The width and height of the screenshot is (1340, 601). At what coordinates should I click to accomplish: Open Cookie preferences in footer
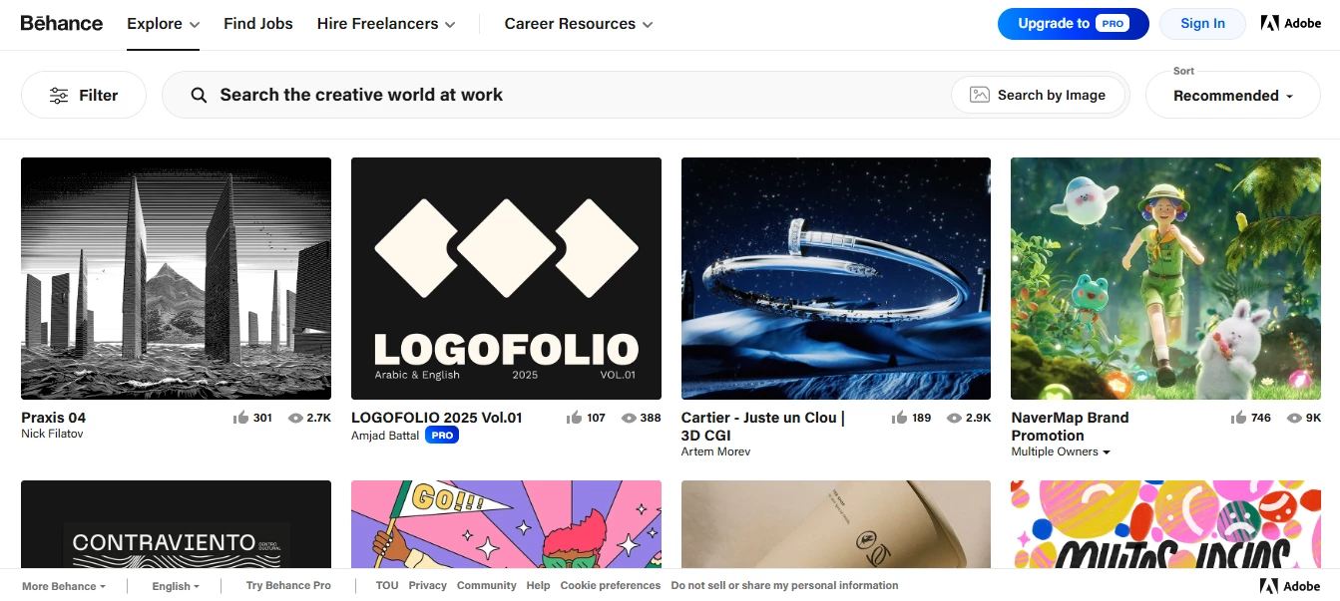point(611,585)
